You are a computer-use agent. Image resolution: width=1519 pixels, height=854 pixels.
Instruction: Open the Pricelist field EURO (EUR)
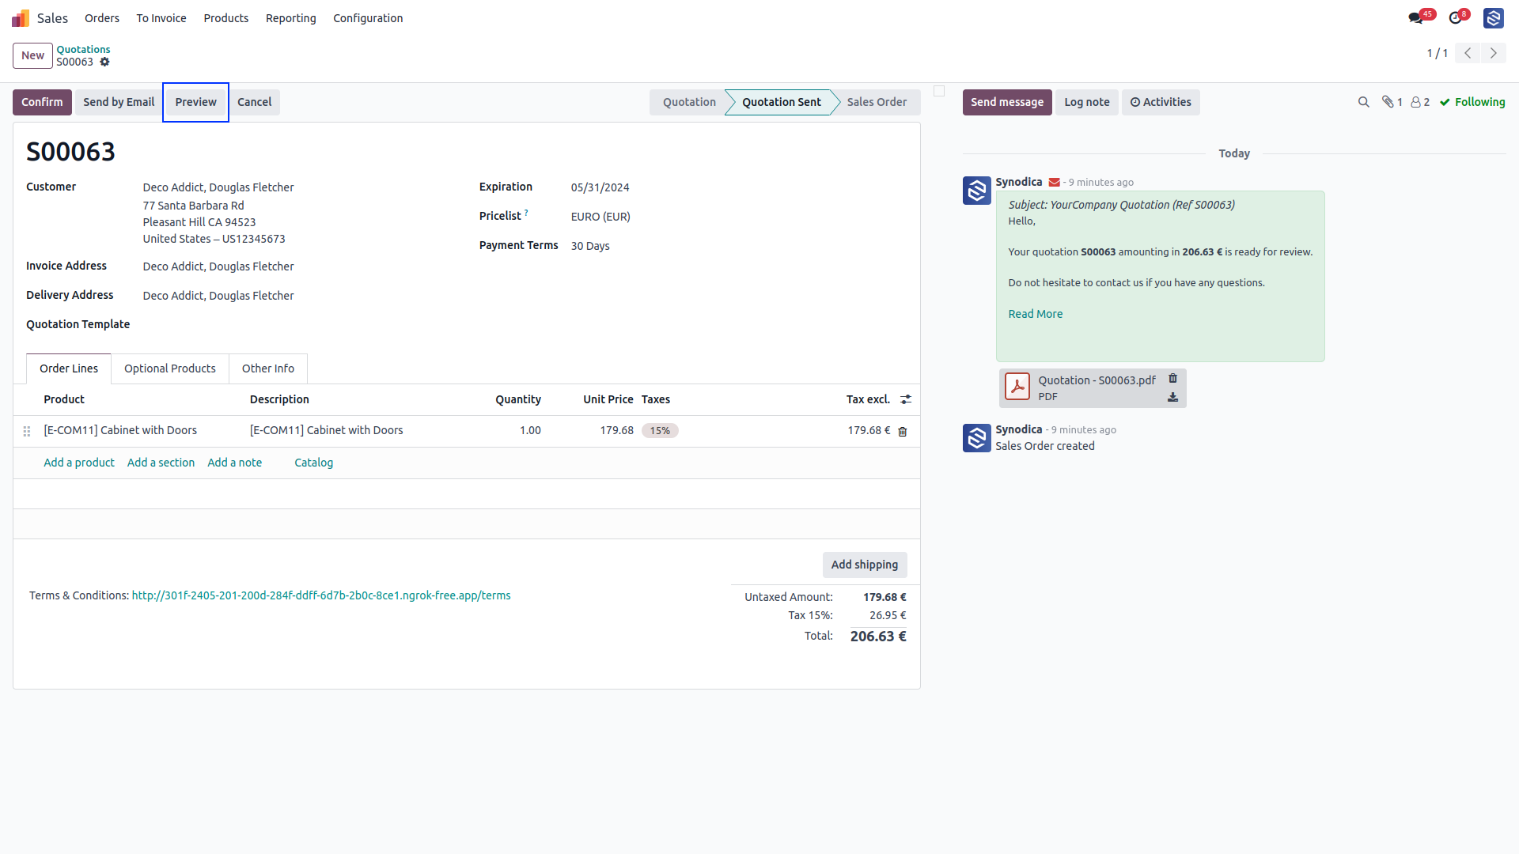click(600, 217)
